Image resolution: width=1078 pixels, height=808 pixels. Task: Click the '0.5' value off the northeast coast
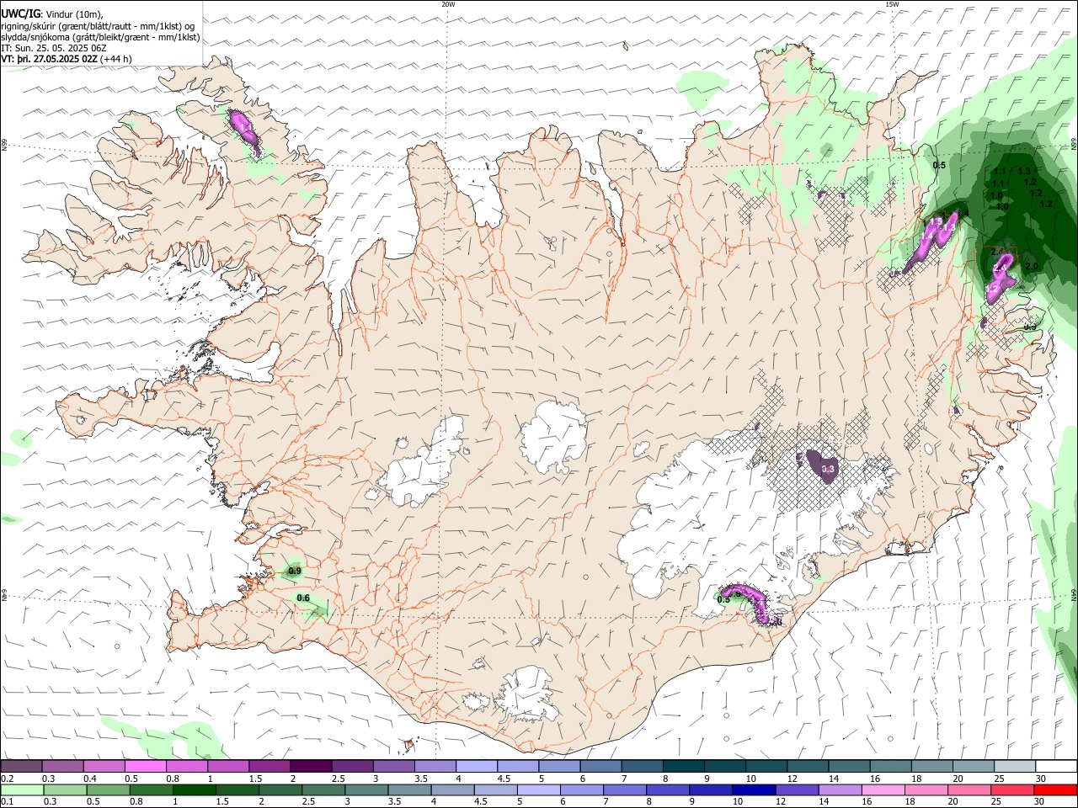pyautogui.click(x=939, y=165)
